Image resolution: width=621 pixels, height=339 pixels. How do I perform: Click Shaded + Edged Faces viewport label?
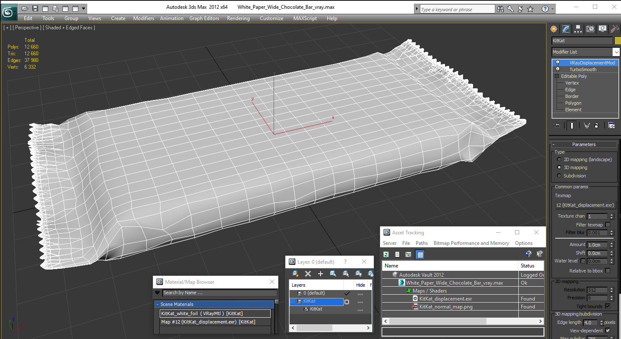coord(69,28)
